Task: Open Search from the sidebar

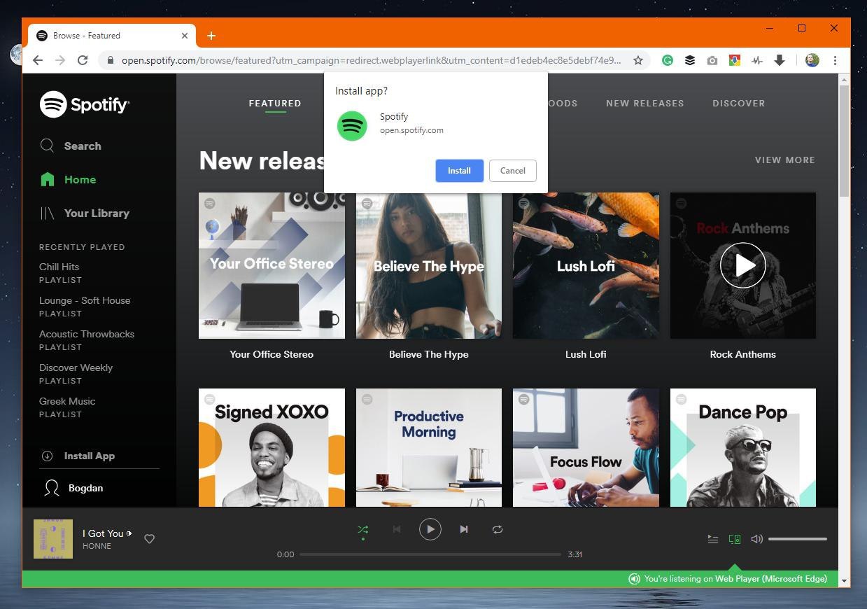Action: coord(71,146)
